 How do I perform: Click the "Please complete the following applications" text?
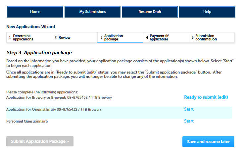(x=42, y=92)
